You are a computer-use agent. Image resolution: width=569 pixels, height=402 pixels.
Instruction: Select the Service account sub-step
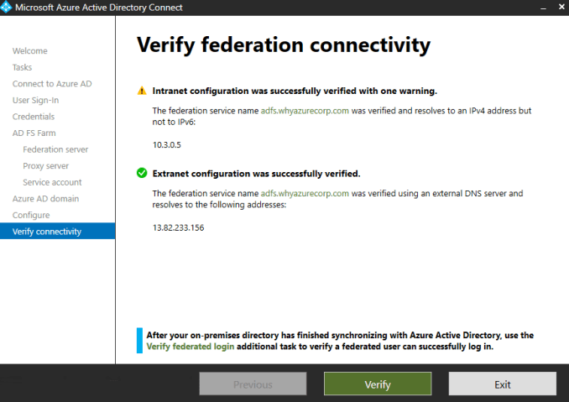coord(52,182)
